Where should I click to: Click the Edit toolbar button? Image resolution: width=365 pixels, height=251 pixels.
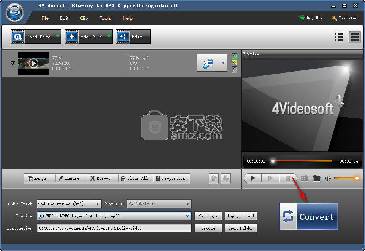(x=133, y=37)
